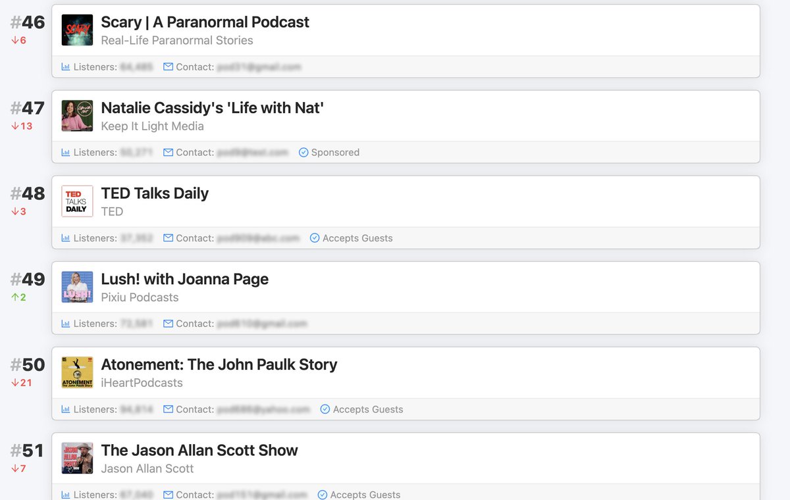The image size is (790, 500).
Task: Click listeners chart icon for Lush! podcast
Action: 65,323
